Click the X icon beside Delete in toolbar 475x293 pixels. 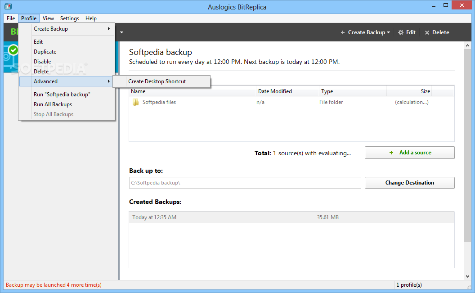tap(427, 32)
